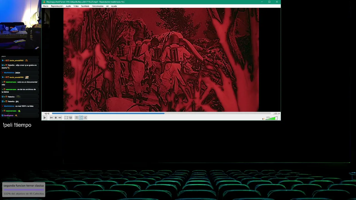The width and height of the screenshot is (356, 200).
Task: Click DonEspiral's username in chat
Action: coord(9,116)
